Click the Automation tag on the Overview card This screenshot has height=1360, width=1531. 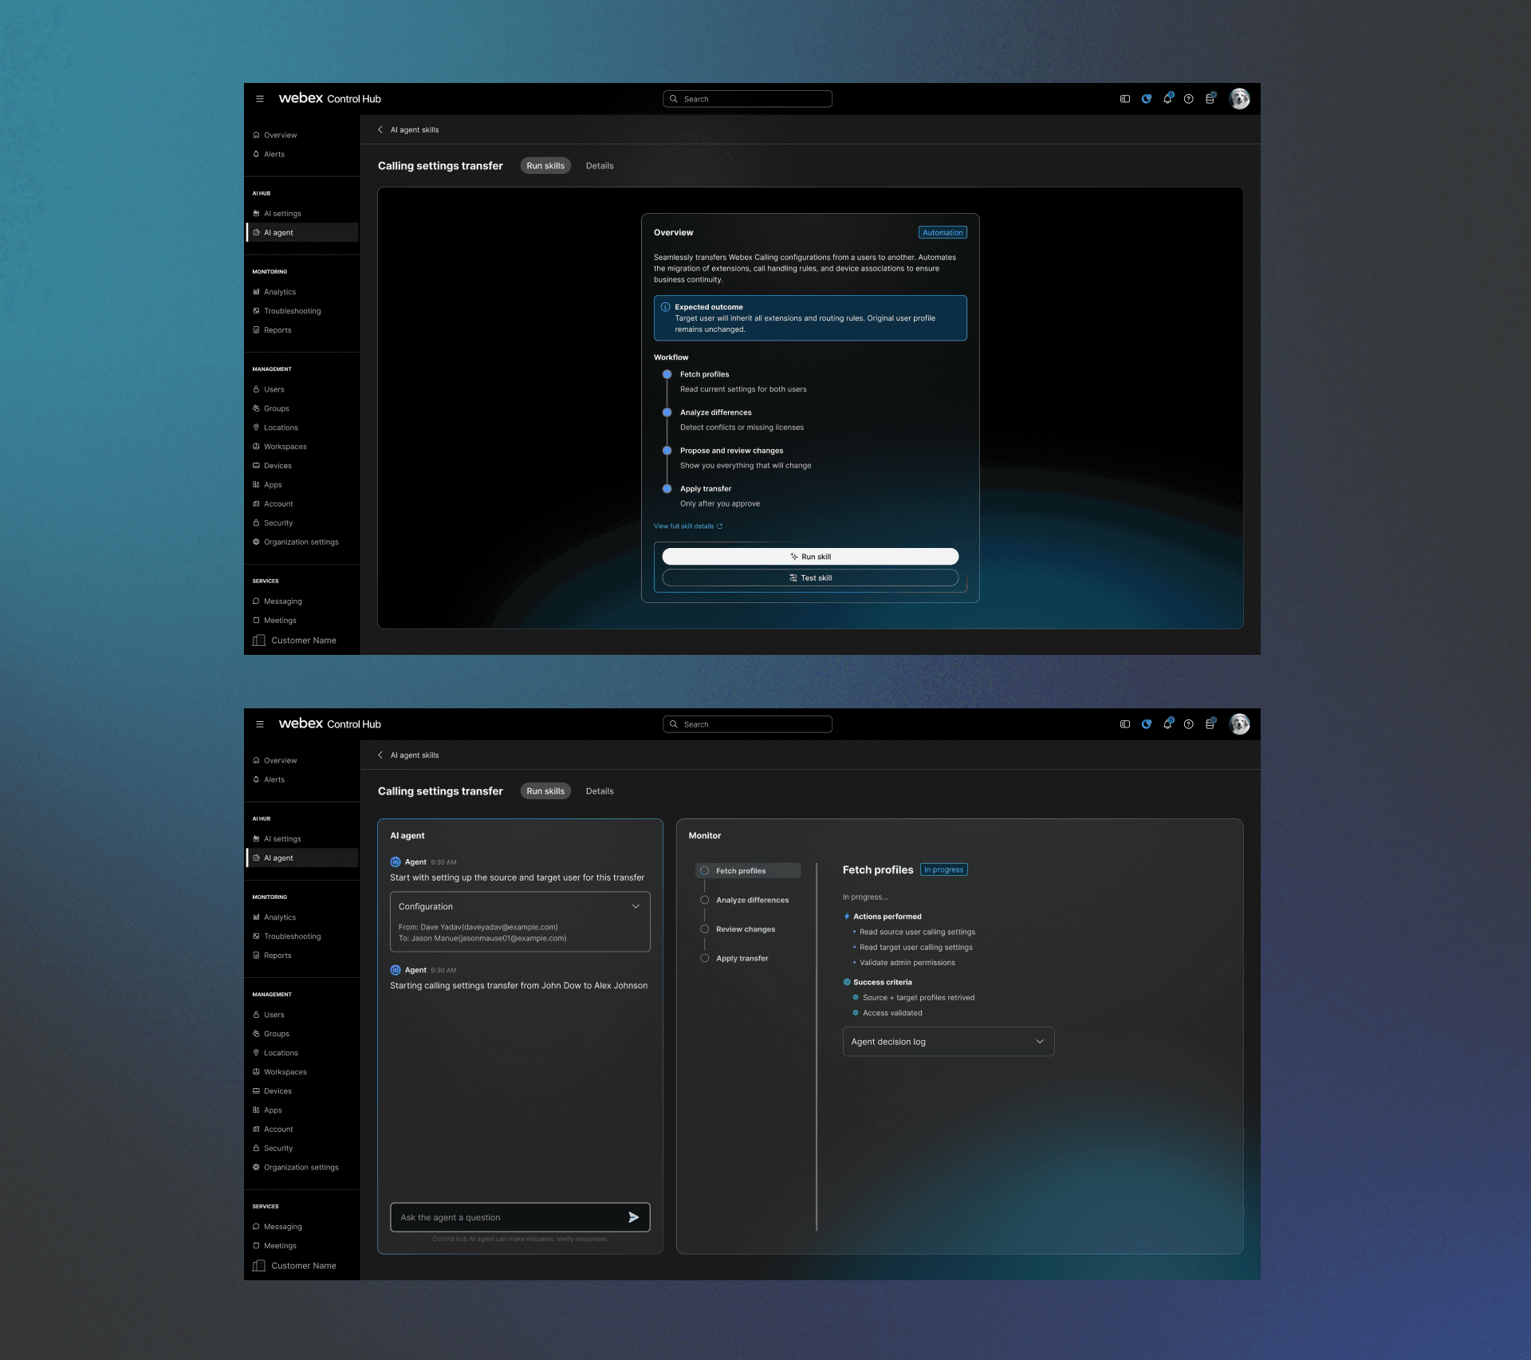943,233
